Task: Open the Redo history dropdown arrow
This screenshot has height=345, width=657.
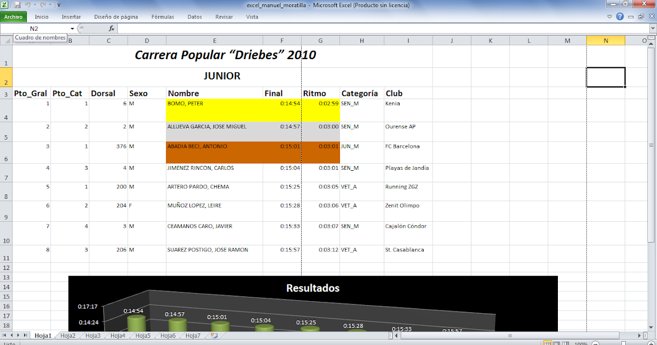Action: pos(49,5)
